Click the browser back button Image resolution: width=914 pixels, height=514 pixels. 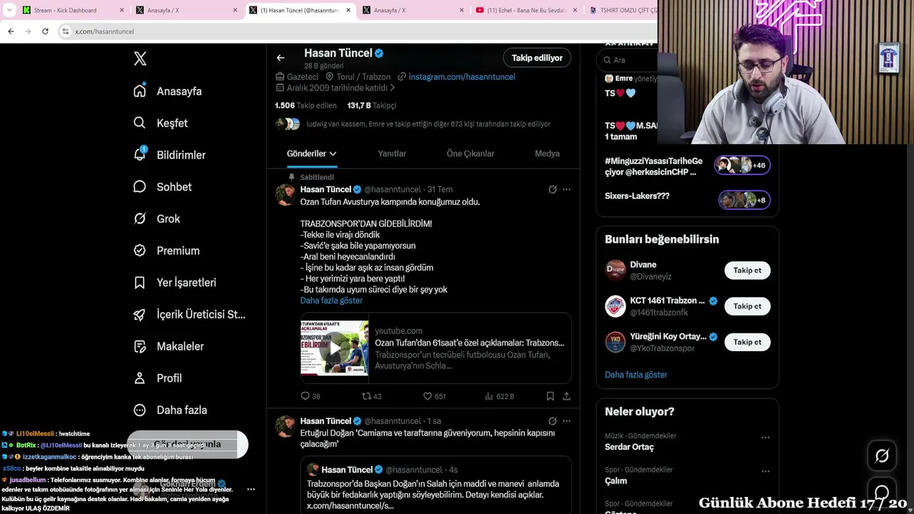(11, 31)
